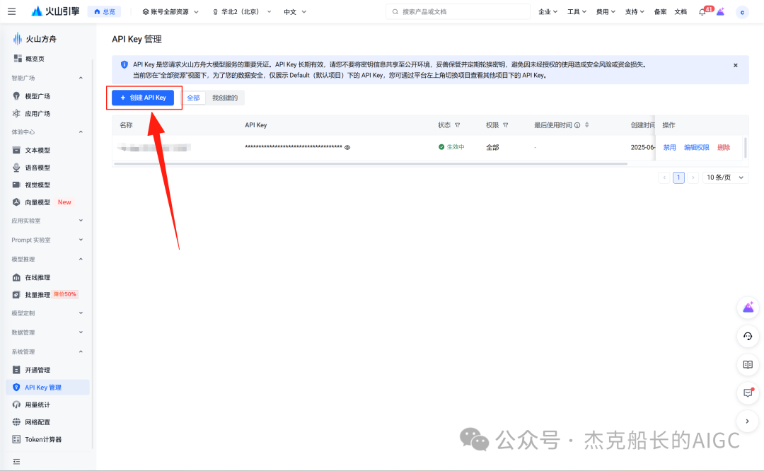Image resolution: width=764 pixels, height=471 pixels.
Task: Open the 备案 link
Action: pos(660,12)
